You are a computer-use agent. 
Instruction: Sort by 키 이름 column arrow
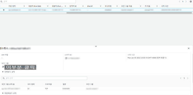pos(157,6)
